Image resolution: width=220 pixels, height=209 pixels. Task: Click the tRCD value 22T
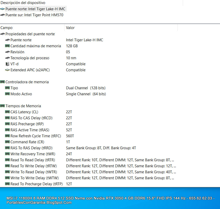(69, 118)
